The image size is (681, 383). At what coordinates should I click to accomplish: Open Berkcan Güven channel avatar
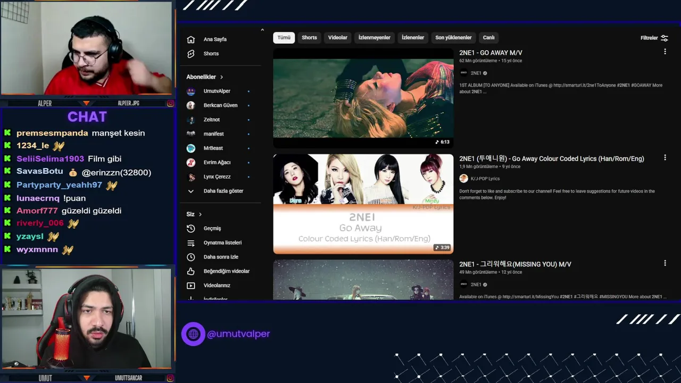[191, 105]
